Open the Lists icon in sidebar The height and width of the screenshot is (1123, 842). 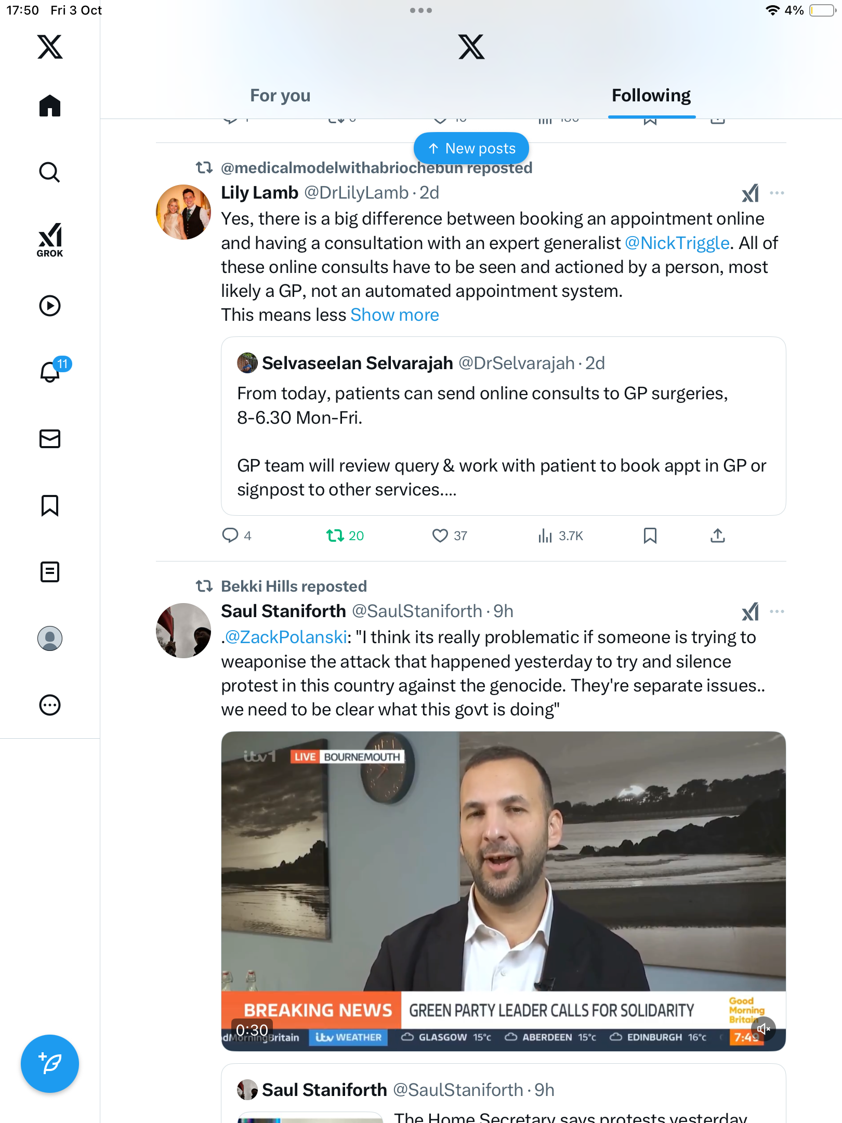tap(50, 572)
